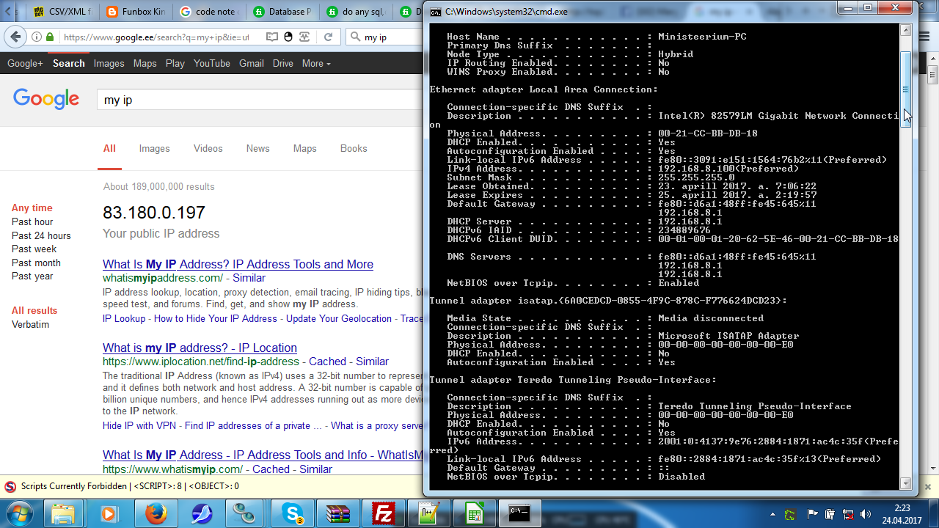Click NoScript icon in the notification bar

[10, 486]
